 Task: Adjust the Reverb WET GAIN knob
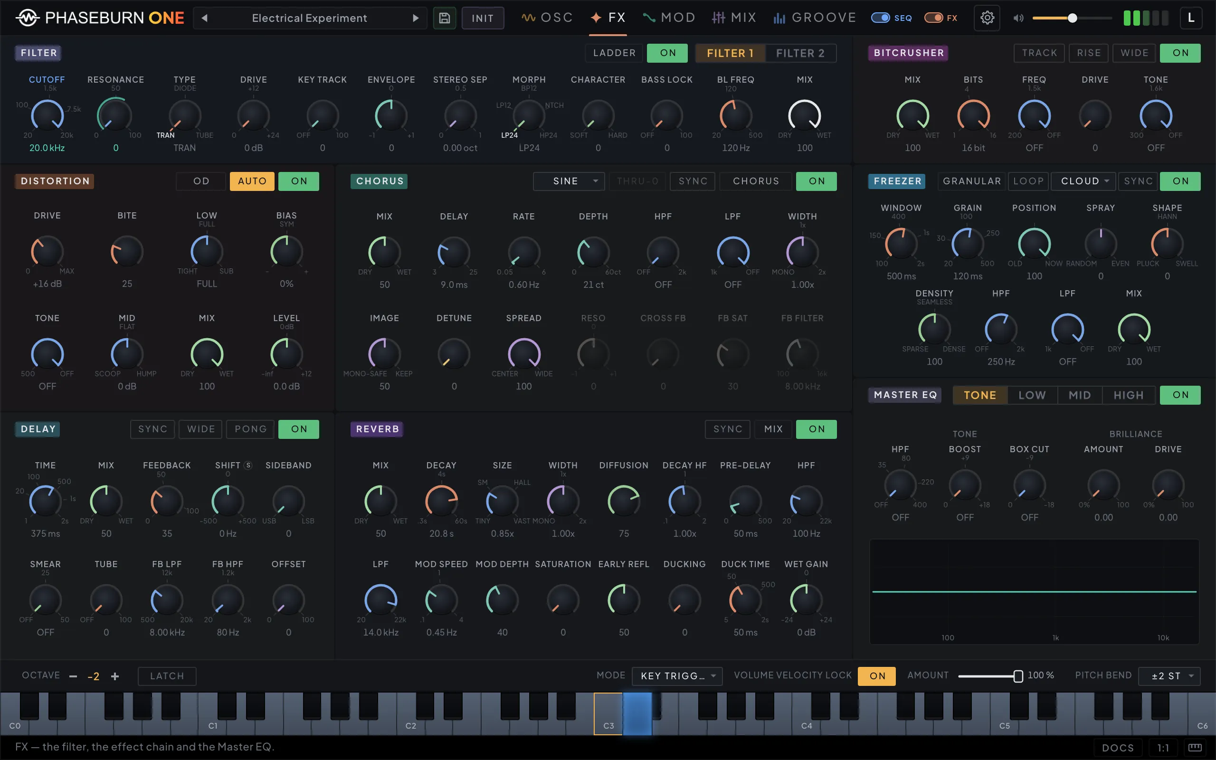[x=806, y=600]
